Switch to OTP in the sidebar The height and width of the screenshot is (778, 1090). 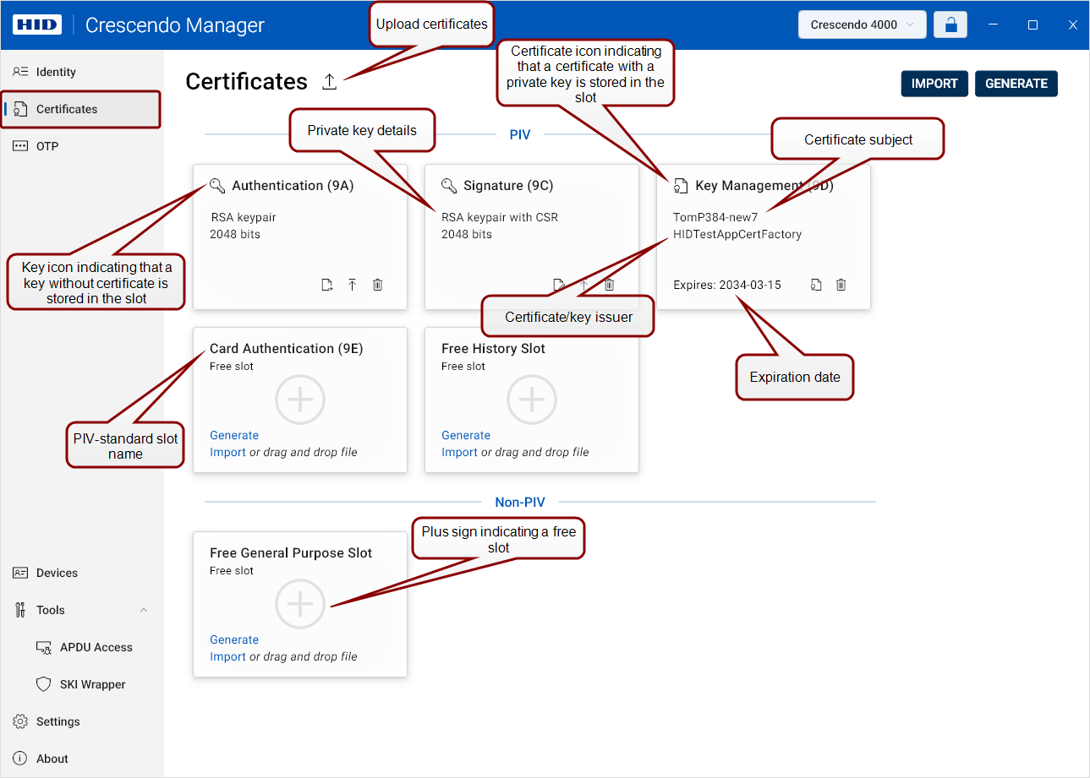pyautogui.click(x=80, y=146)
